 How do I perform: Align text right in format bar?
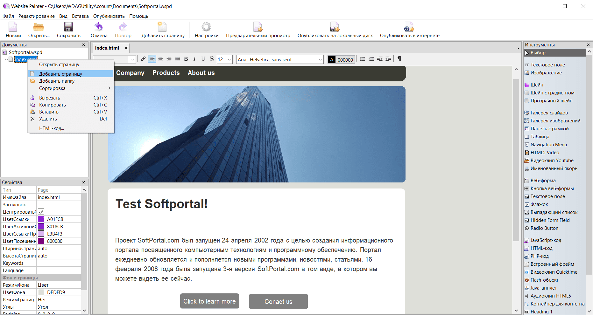(169, 59)
